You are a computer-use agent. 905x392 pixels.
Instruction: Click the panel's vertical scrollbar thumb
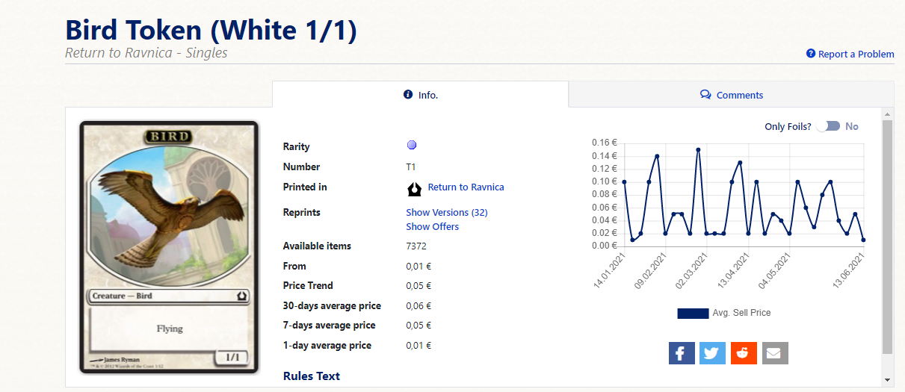887,237
